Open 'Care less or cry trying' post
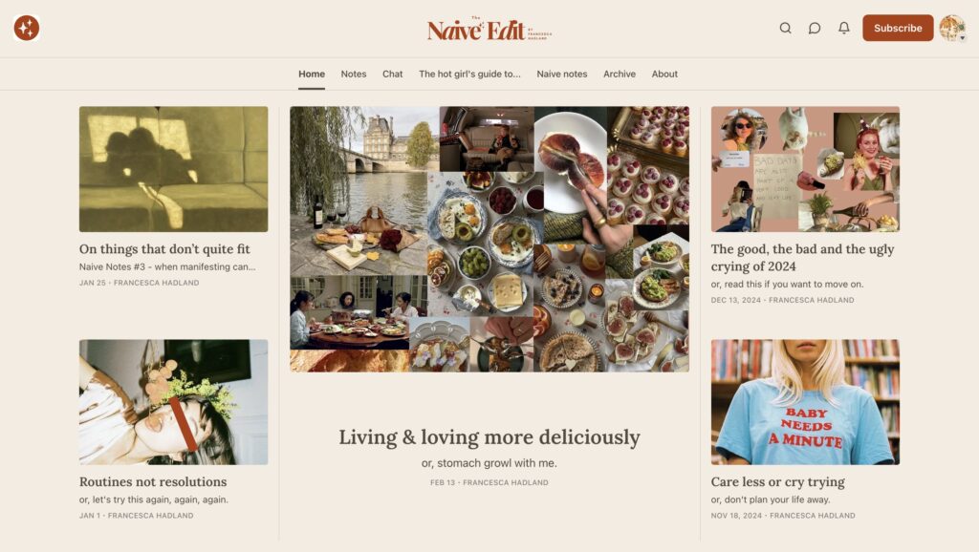This screenshot has width=979, height=552. click(777, 481)
